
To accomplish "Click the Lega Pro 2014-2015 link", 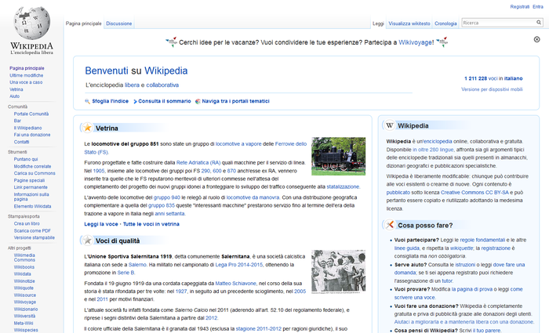I will pos(238,265).
